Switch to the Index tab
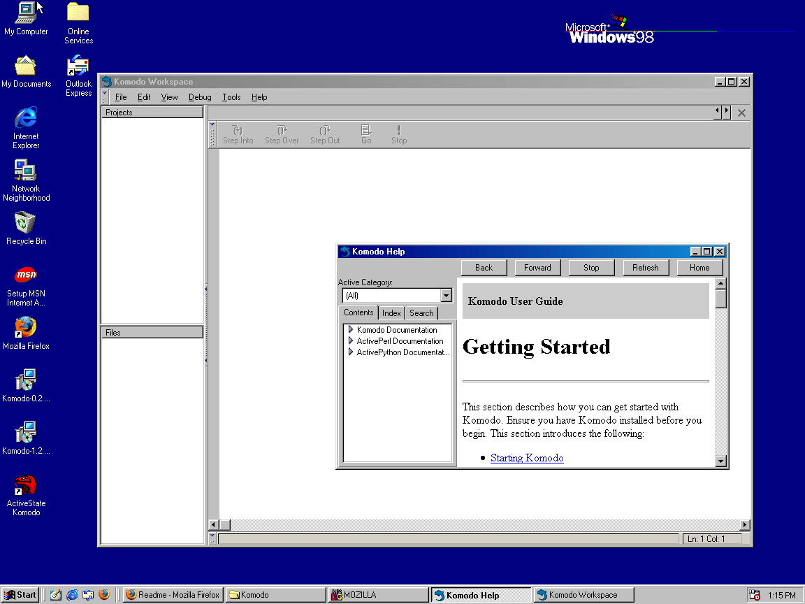805x604 pixels. tap(391, 312)
